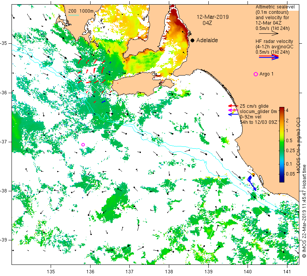Click the (4-12h avg)noQC legend line
This screenshot has height=276, width=307.
[x=274, y=47]
